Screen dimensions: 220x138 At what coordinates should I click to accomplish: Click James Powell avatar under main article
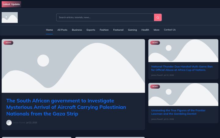pyautogui.click(x=9, y=123)
